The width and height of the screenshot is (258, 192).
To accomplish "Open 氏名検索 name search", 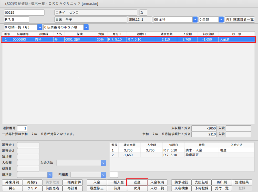I will [x=181, y=188].
